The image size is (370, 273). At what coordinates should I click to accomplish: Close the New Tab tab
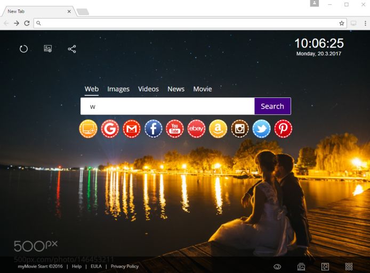[69, 11]
